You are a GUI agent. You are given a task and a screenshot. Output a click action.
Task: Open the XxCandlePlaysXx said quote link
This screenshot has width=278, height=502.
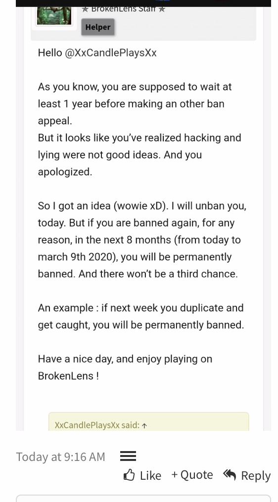[x=97, y=425]
